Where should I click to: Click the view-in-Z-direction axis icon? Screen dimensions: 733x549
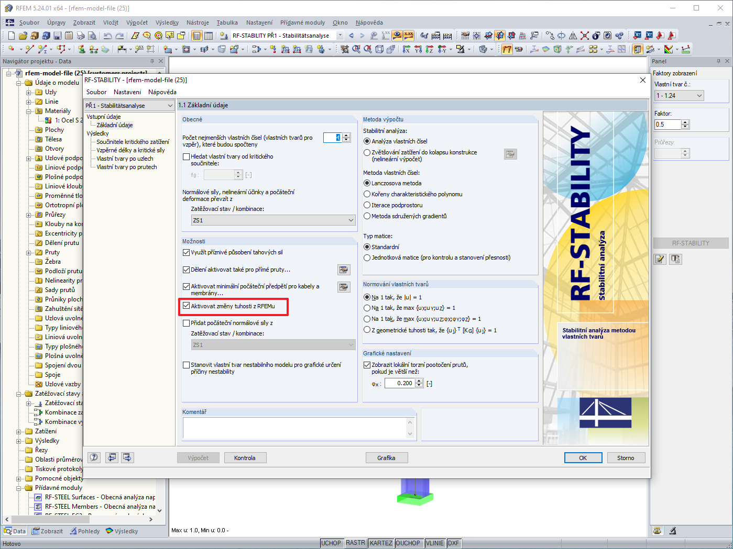tap(430, 49)
